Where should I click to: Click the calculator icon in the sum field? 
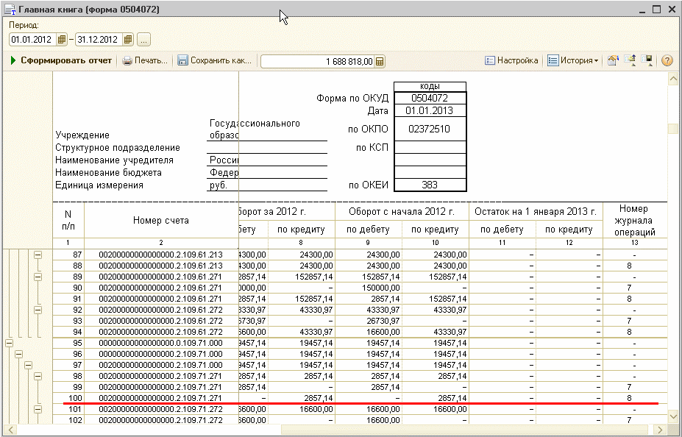(380, 61)
